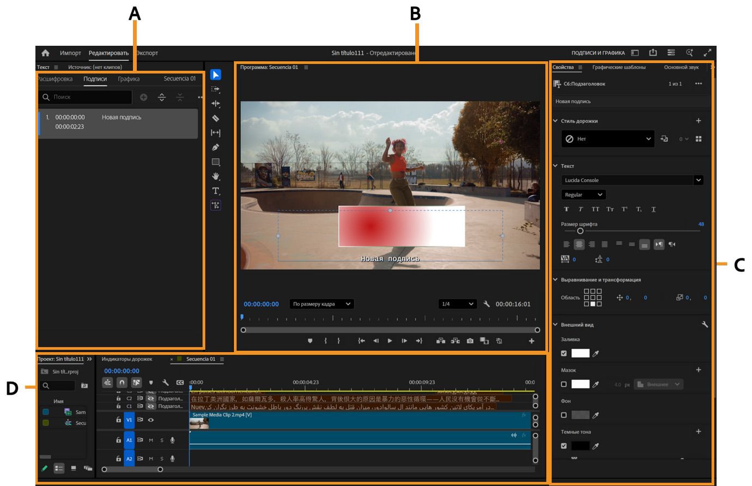Image resolution: width=752 pixels, height=486 pixels.
Task: Switch to the Графика tab
Action: pyautogui.click(x=129, y=79)
